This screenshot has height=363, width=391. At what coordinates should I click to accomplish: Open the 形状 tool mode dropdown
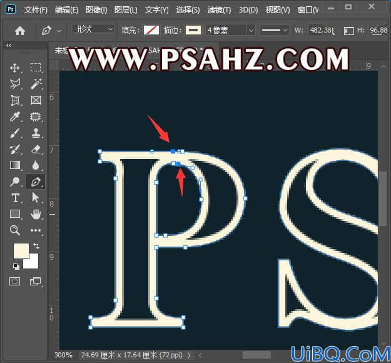click(x=93, y=29)
